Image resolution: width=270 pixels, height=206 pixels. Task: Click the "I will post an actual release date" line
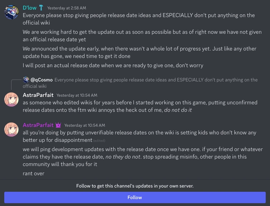(113, 65)
